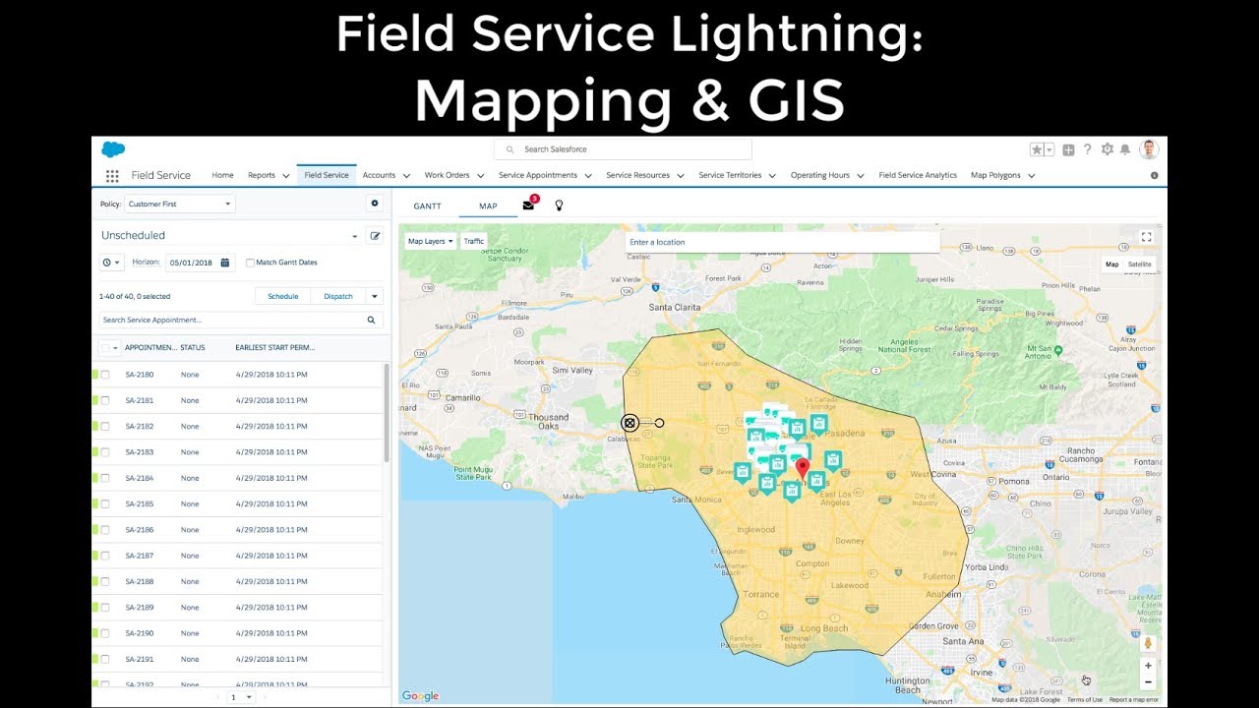Enable Match Gantt Dates checkbox

[250, 263]
